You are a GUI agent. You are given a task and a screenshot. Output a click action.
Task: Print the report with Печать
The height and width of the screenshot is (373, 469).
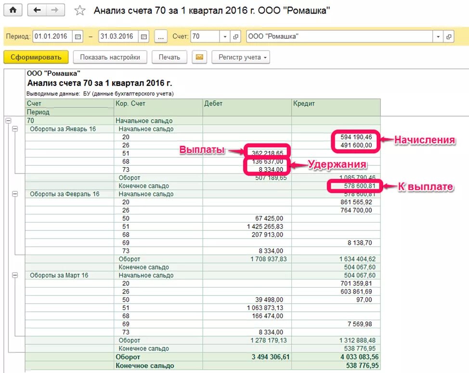tap(169, 57)
